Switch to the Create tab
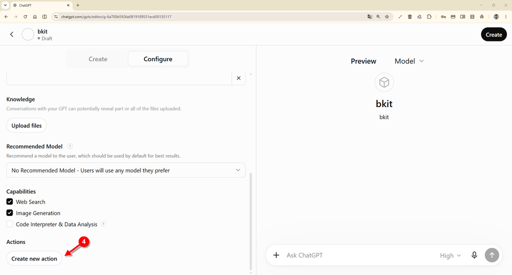The image size is (512, 275). tap(98, 59)
